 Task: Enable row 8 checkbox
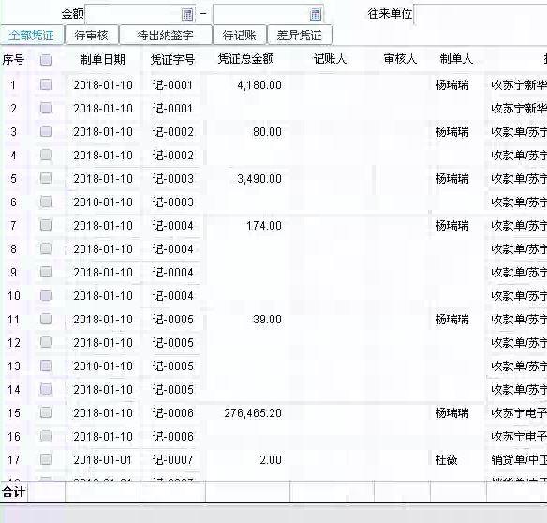[46, 248]
